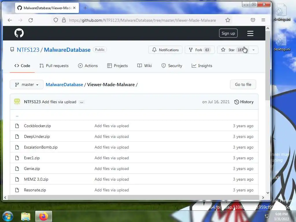
Task: Open the Pull requests tab
Action: click(54, 66)
